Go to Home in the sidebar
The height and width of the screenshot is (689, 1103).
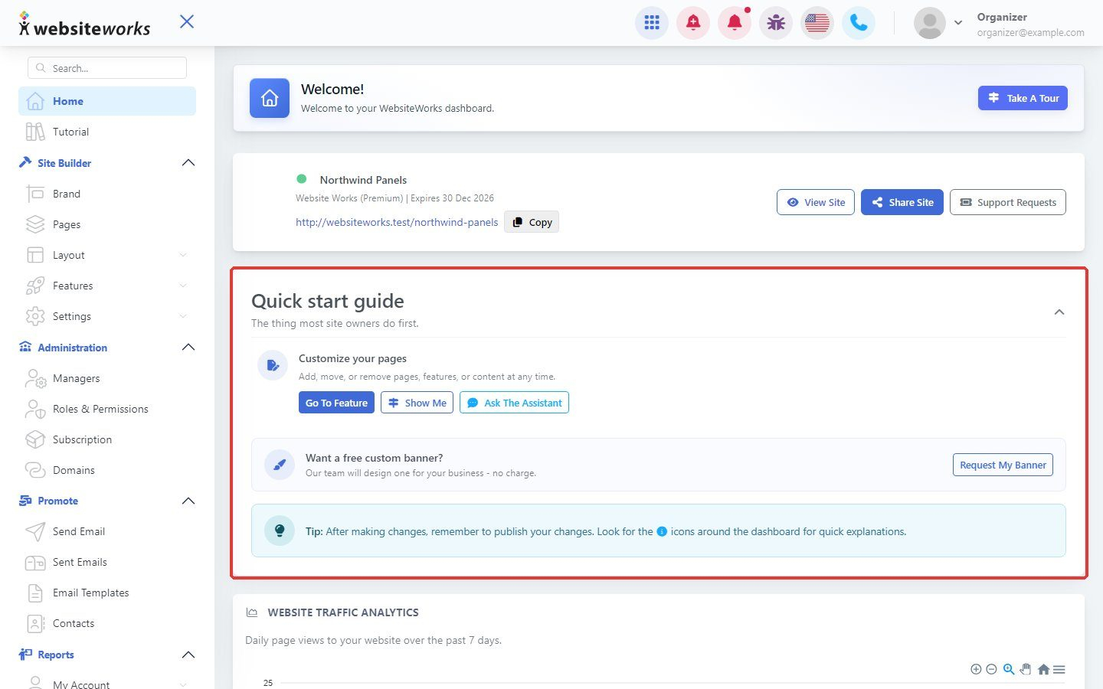[x=107, y=101]
